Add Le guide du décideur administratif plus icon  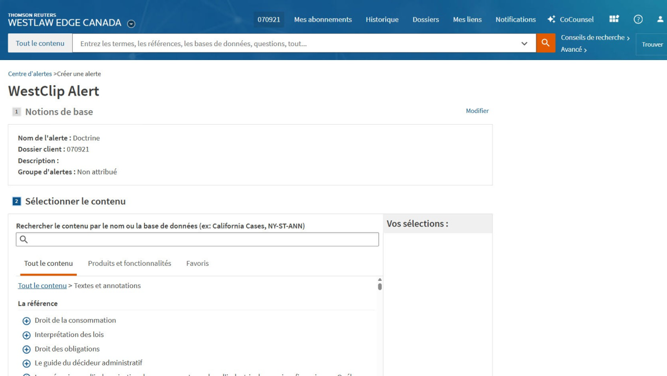(26, 363)
